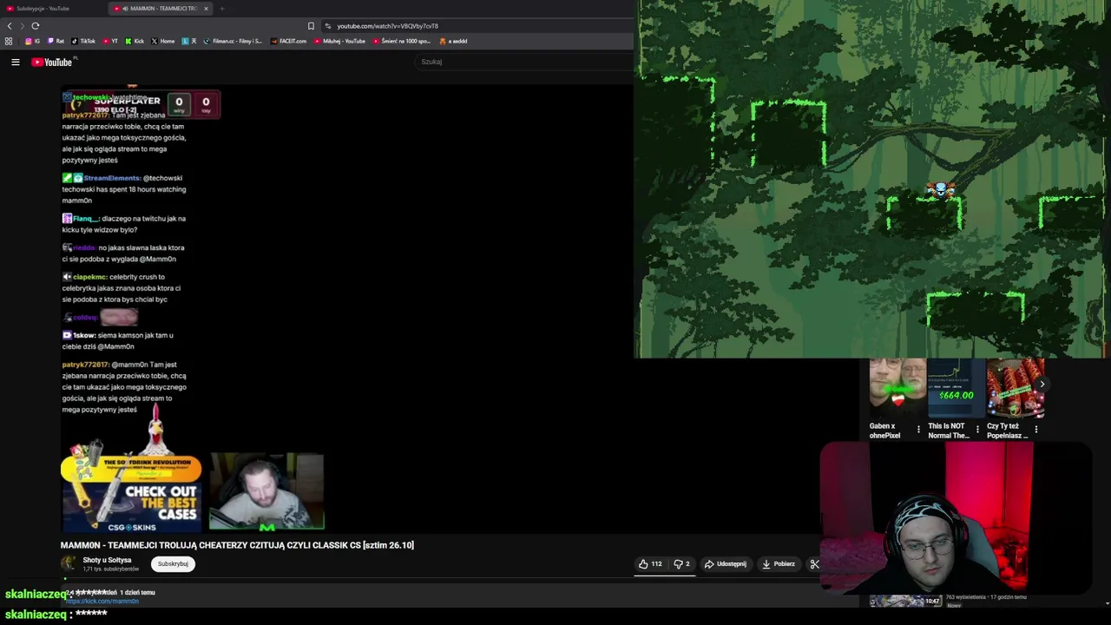Show next shorts with the right chevron
The height and width of the screenshot is (625, 1111).
[x=1042, y=384]
